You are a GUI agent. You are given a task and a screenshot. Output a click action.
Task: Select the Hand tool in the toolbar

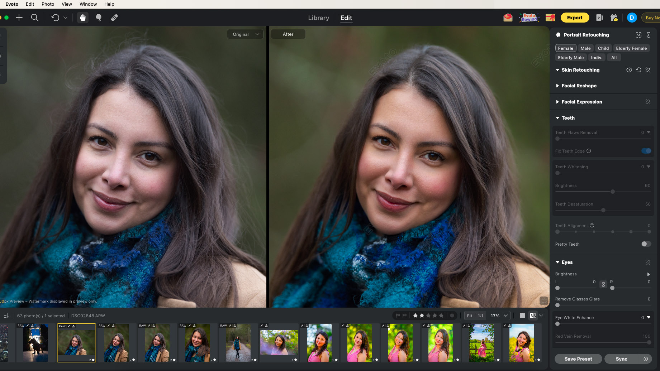tap(82, 17)
